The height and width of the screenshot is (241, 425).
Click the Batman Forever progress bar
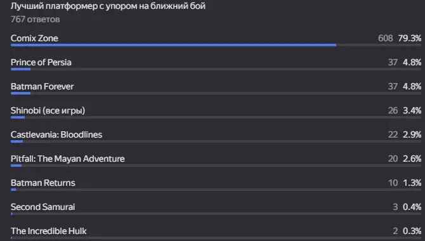click(20, 93)
